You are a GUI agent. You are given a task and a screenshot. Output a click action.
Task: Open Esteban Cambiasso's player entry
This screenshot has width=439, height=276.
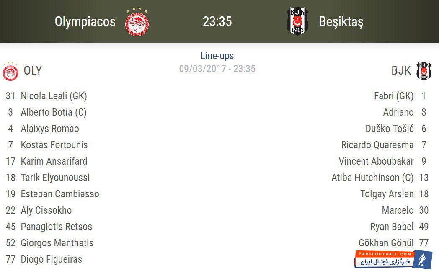60,194
